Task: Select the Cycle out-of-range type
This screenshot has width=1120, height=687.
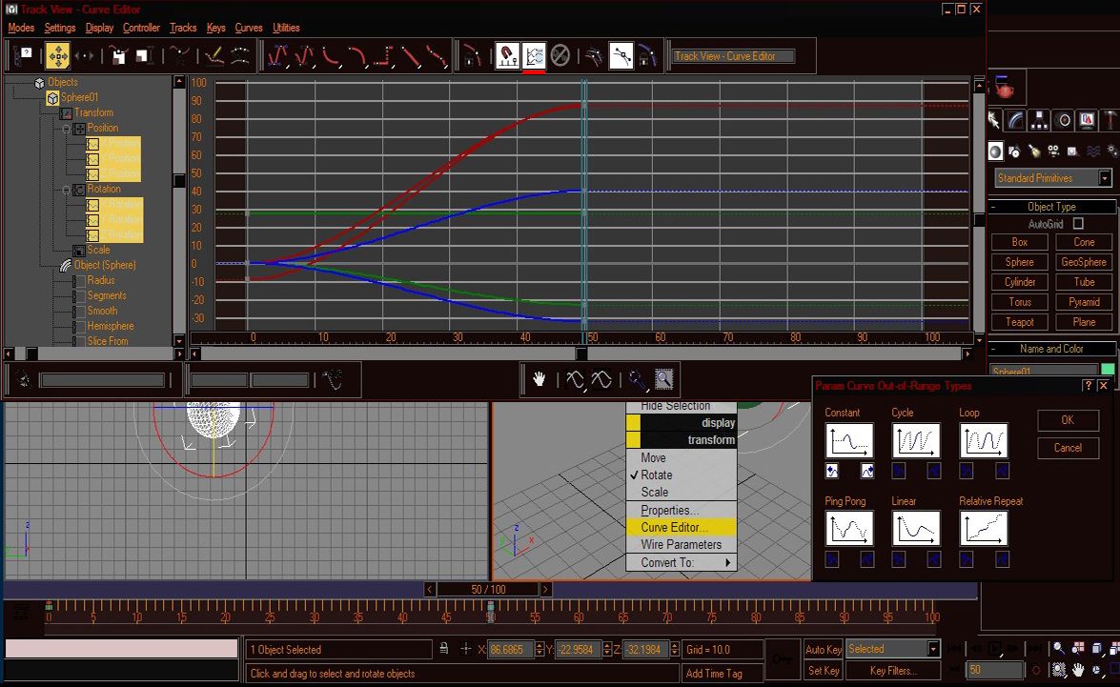Action: [916, 440]
